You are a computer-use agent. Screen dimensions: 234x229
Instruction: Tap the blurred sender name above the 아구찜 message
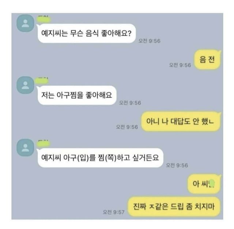42,81
